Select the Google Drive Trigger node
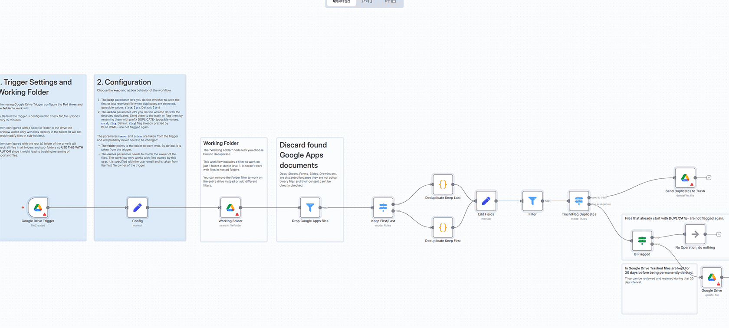The image size is (729, 328). tap(38, 208)
